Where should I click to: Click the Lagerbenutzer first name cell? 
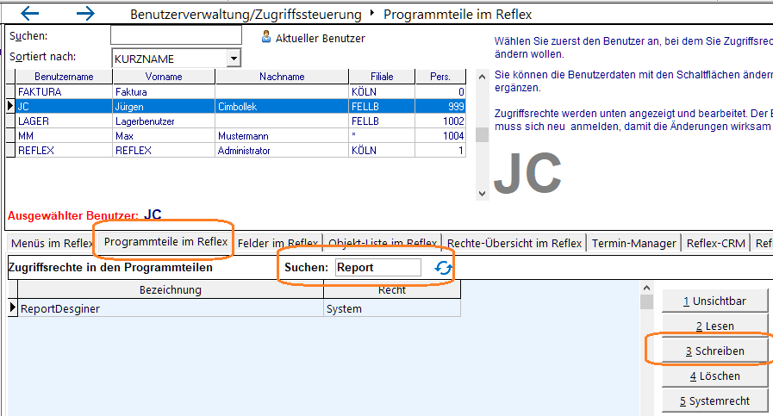tap(164, 121)
